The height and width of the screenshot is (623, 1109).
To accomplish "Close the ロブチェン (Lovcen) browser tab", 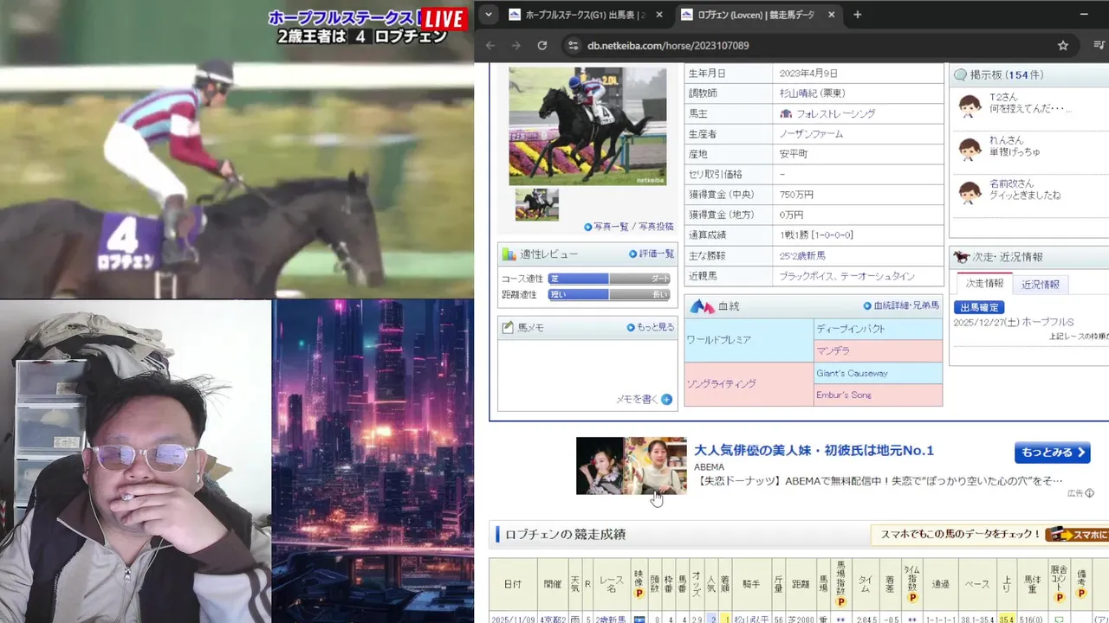I will pyautogui.click(x=832, y=15).
